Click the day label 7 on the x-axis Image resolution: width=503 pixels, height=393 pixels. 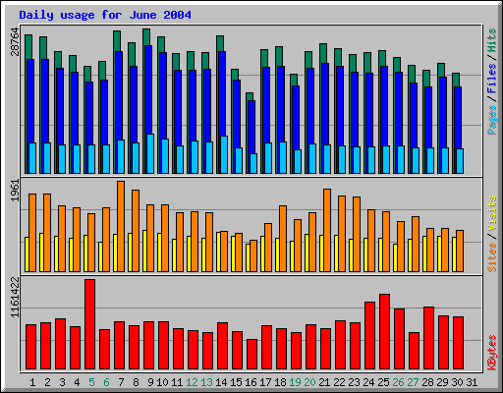121,382
